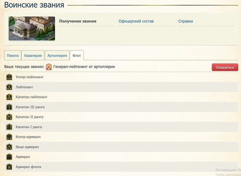This screenshot has width=241, height=176.
Task: Click the red Отказаться button
Action: [225, 67]
